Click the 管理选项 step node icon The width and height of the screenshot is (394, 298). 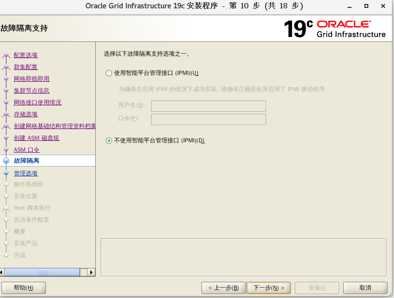tap(6, 173)
